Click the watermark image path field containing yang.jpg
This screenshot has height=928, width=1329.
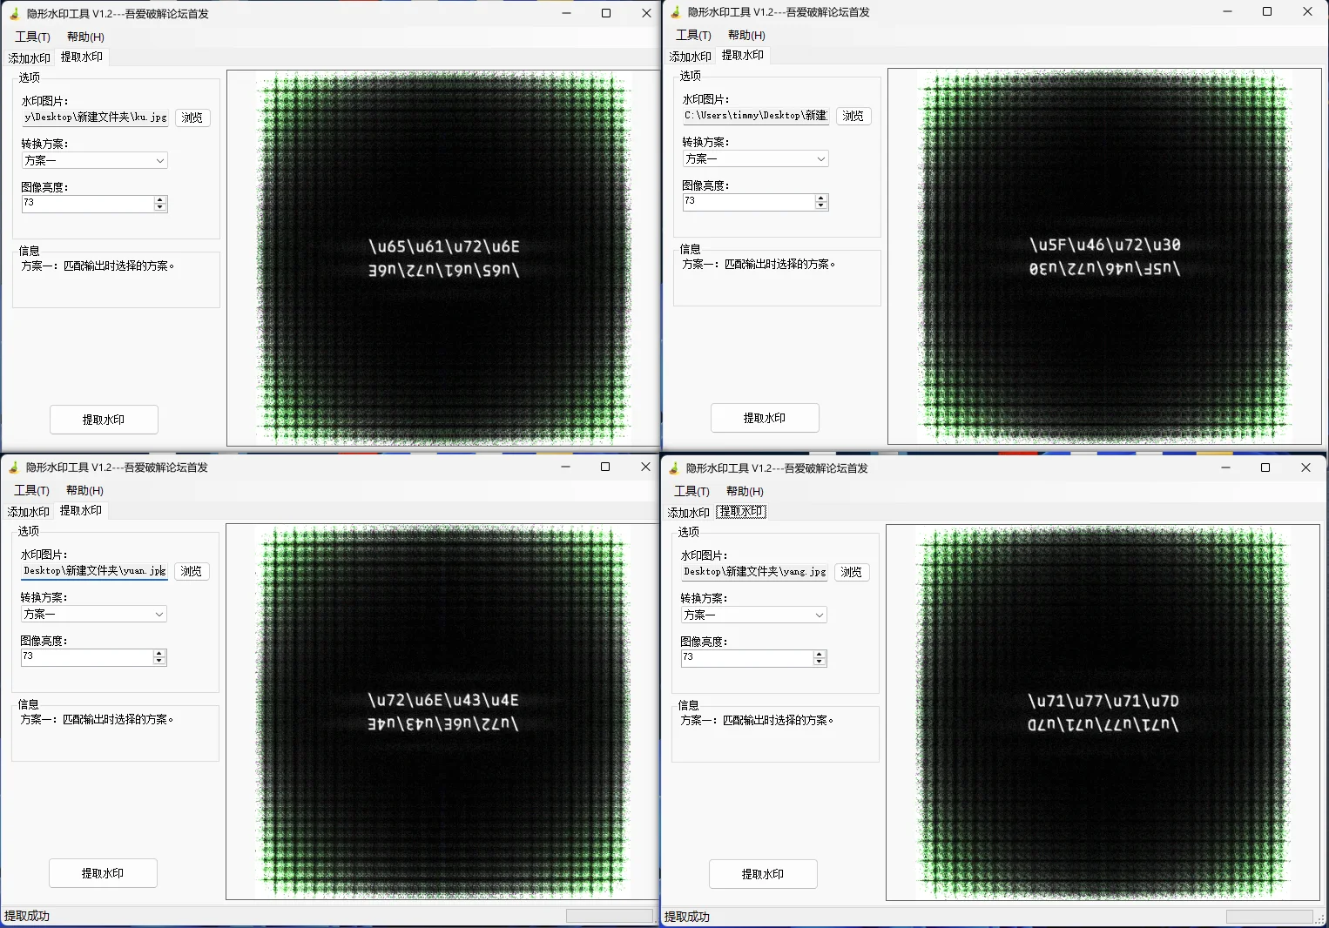click(x=754, y=572)
